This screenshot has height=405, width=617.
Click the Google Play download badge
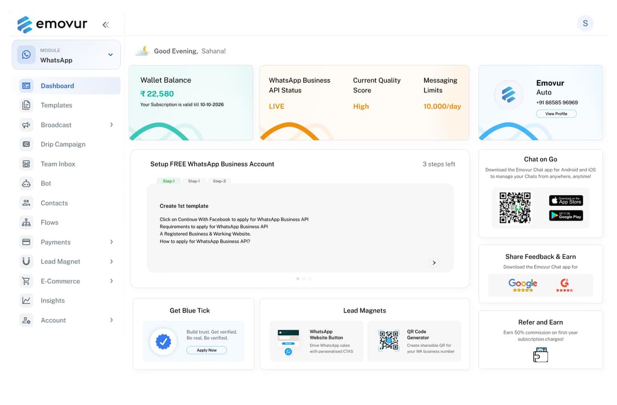pos(566,215)
